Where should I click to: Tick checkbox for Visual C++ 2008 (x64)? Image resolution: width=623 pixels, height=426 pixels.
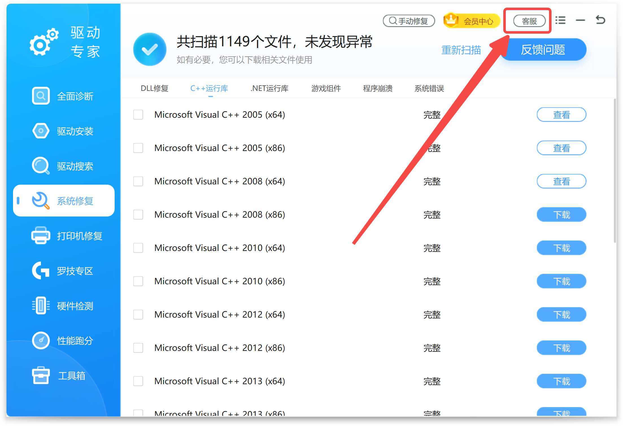coord(138,181)
